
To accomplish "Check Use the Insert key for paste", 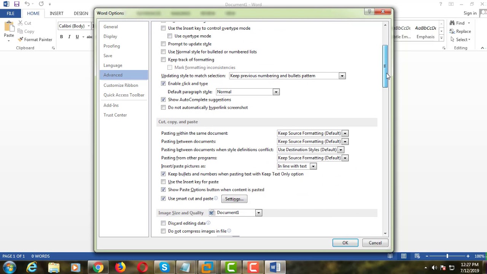I will click(x=164, y=182).
